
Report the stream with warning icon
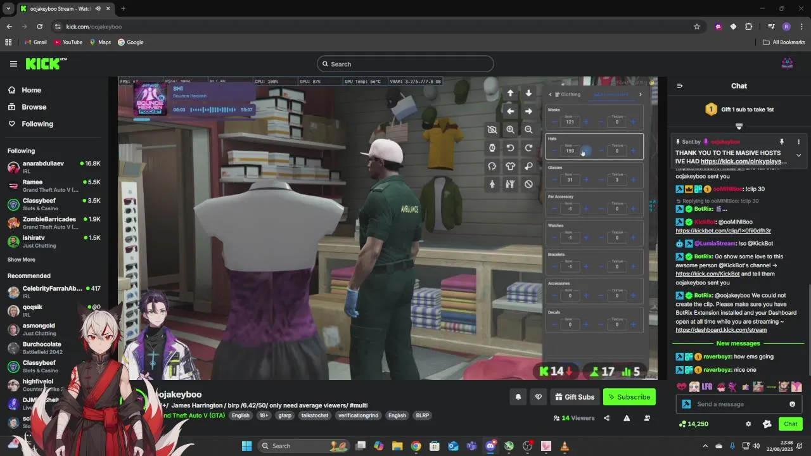(627, 418)
